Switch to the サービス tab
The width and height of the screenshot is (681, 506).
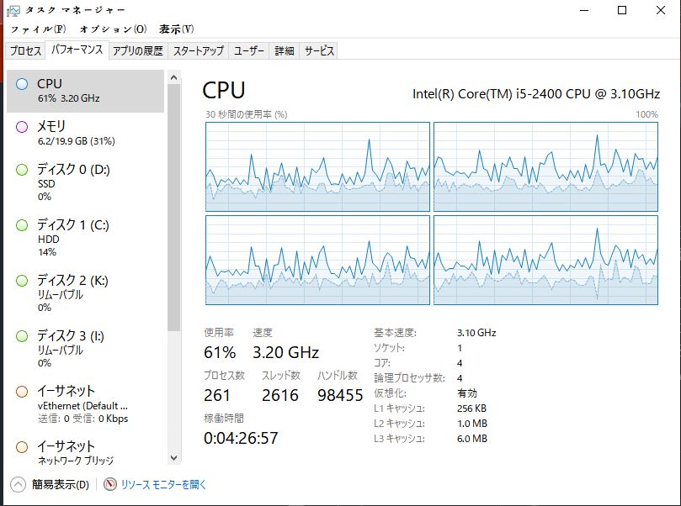tap(319, 50)
